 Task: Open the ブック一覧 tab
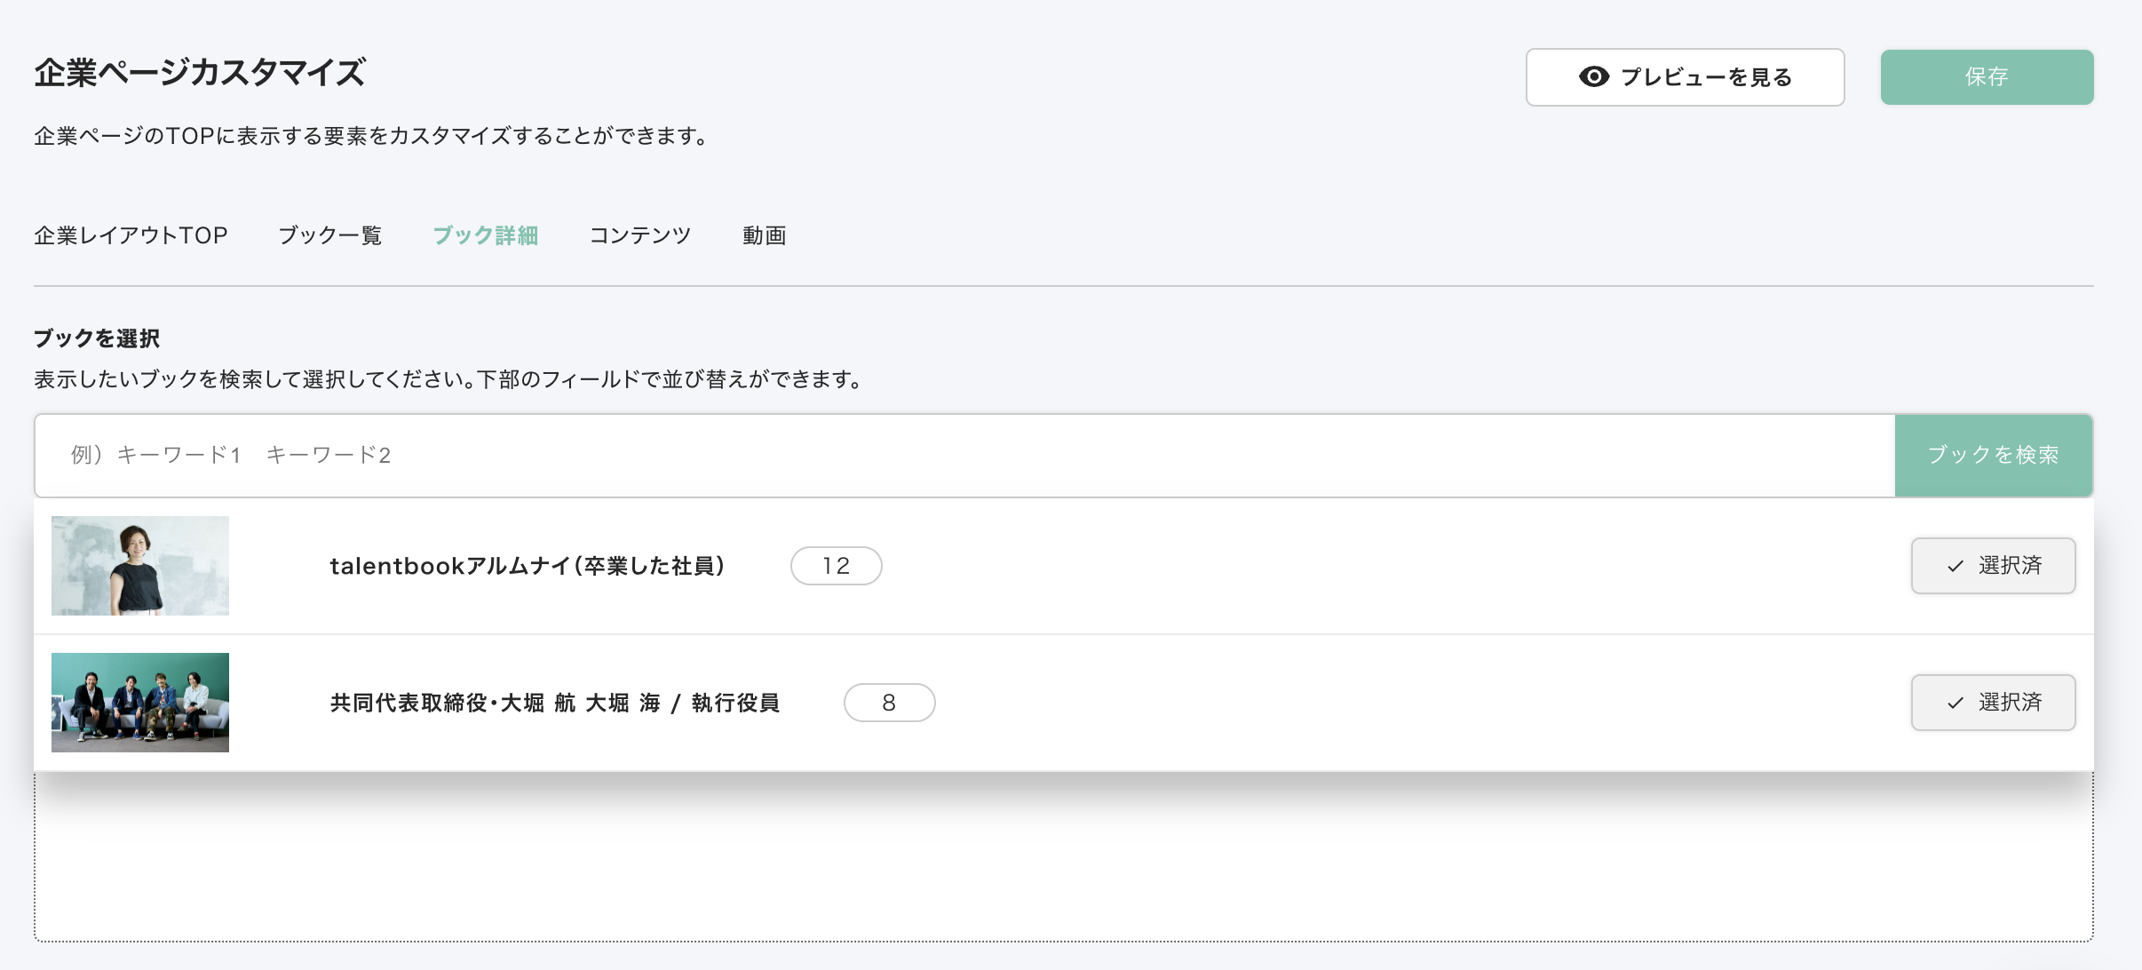pyautogui.click(x=329, y=235)
